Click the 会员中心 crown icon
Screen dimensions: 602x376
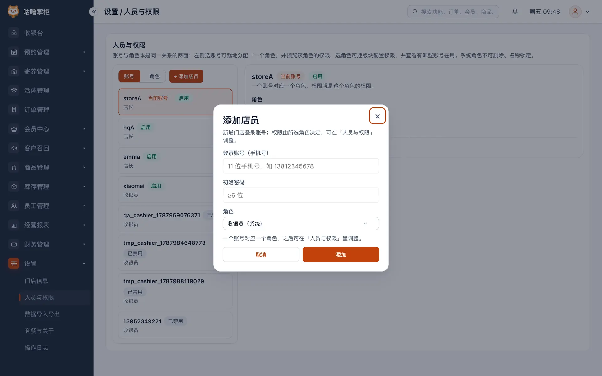coord(14,129)
